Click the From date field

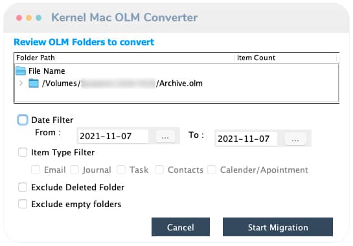point(113,136)
